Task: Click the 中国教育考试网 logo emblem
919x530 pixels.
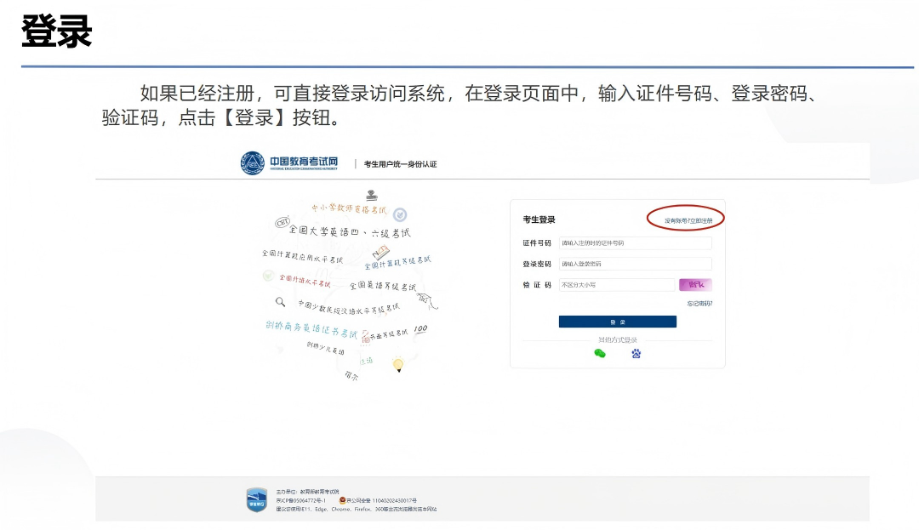Action: coord(253,163)
